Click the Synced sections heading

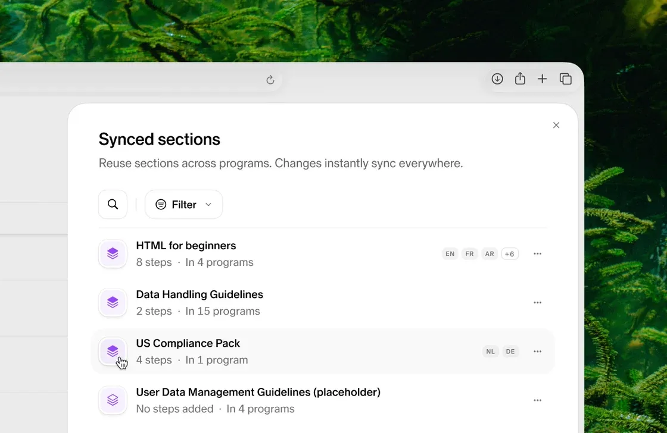click(160, 139)
